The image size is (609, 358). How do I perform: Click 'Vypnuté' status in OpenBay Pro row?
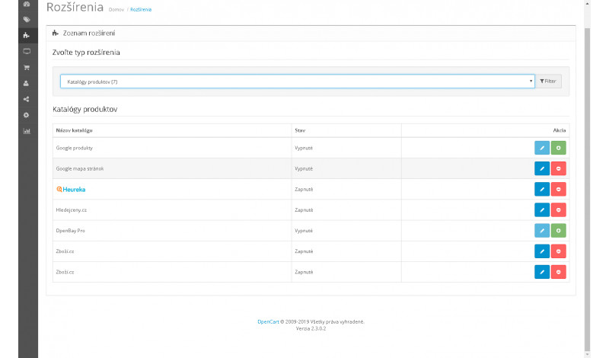point(304,231)
